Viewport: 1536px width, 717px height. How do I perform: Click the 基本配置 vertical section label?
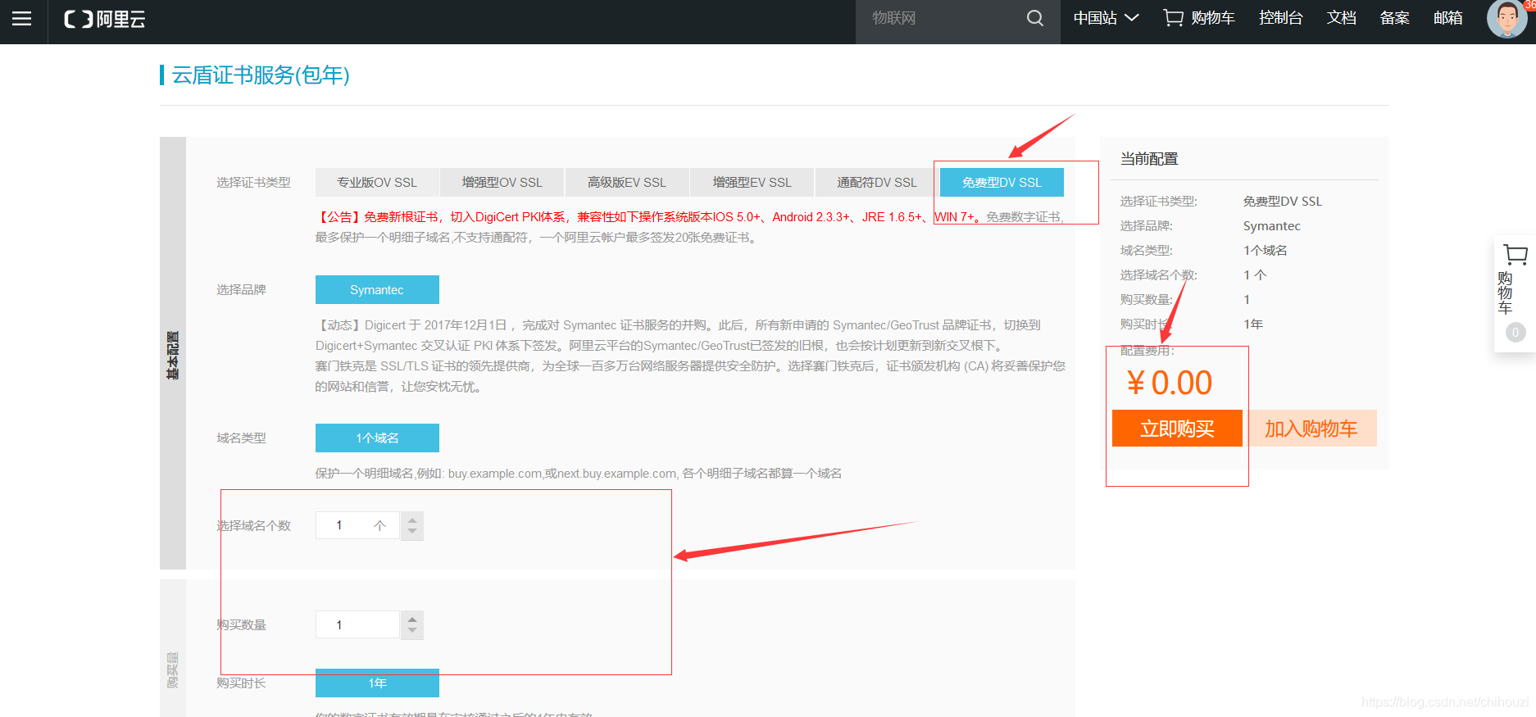[x=173, y=355]
